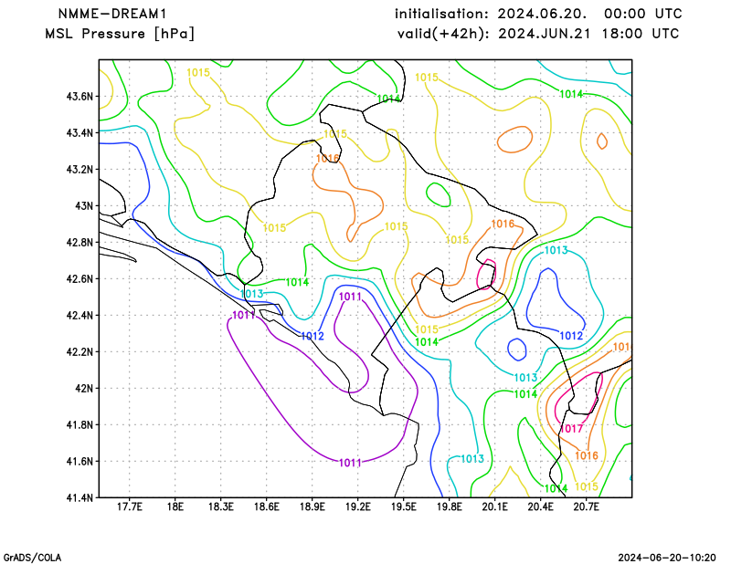The image size is (731, 564).
Task: Select the 2024-06-20-10:20 timestamp
Action: (667, 558)
